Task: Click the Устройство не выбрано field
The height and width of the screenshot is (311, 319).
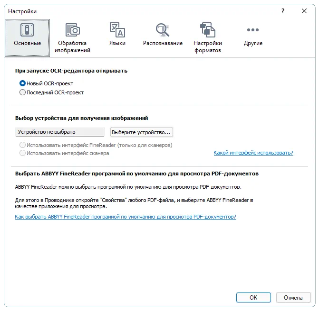Action: [60, 132]
